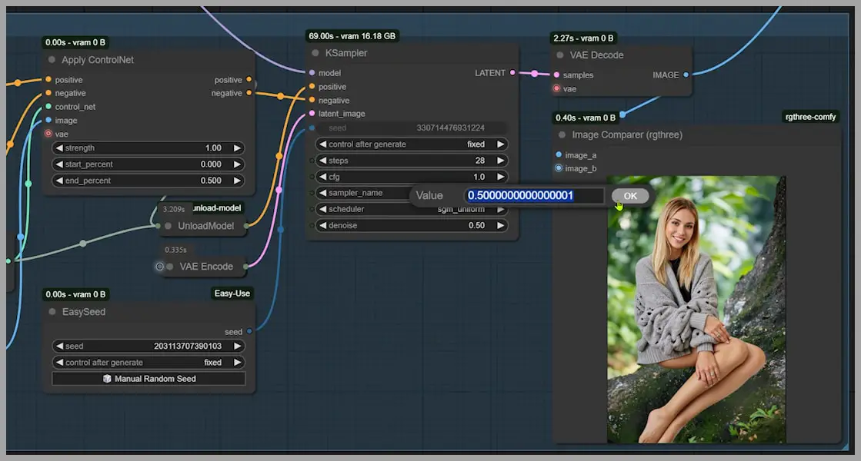861x461 pixels.
Task: Click Apply ControlNet negative input socket
Action: (48, 93)
